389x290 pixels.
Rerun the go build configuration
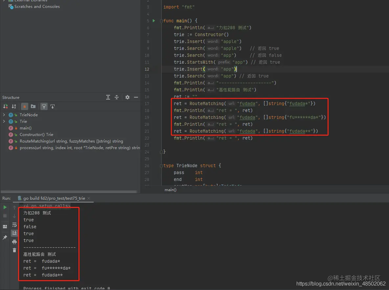coord(5,207)
